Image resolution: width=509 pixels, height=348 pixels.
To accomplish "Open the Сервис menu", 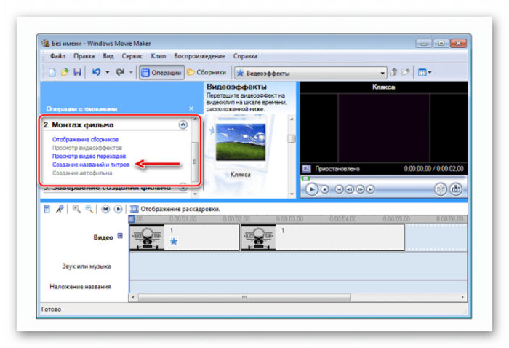I will point(132,56).
